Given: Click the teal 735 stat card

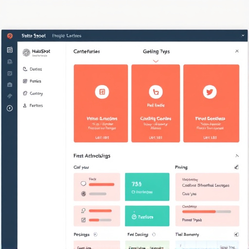Looking at the screenshot, I should point(147,187).
